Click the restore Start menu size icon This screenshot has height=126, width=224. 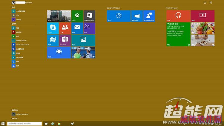(211, 3)
